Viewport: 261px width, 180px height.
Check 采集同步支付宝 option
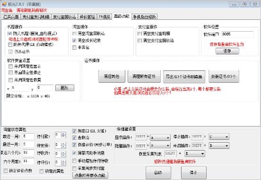[74, 168]
